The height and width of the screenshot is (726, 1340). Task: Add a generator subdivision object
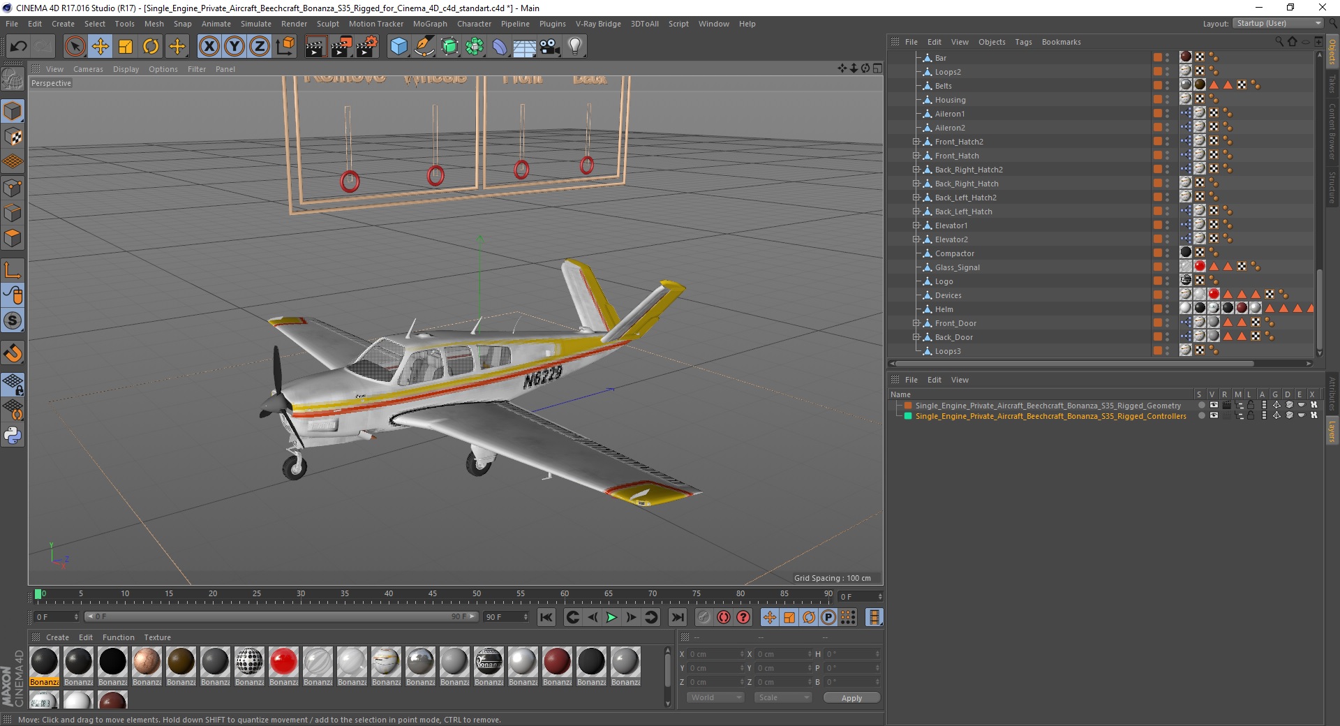[450, 47]
